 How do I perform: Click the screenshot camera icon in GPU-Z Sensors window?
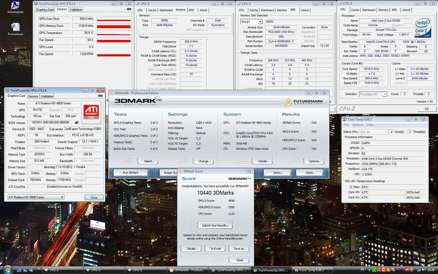[129, 9]
